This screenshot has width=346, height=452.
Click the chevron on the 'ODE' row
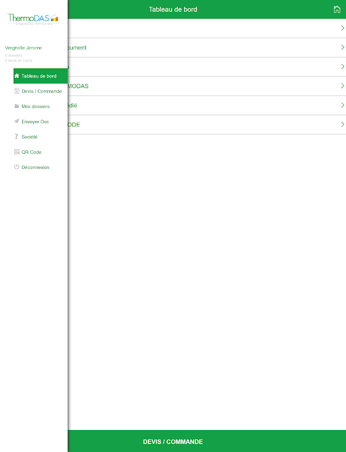click(x=343, y=124)
